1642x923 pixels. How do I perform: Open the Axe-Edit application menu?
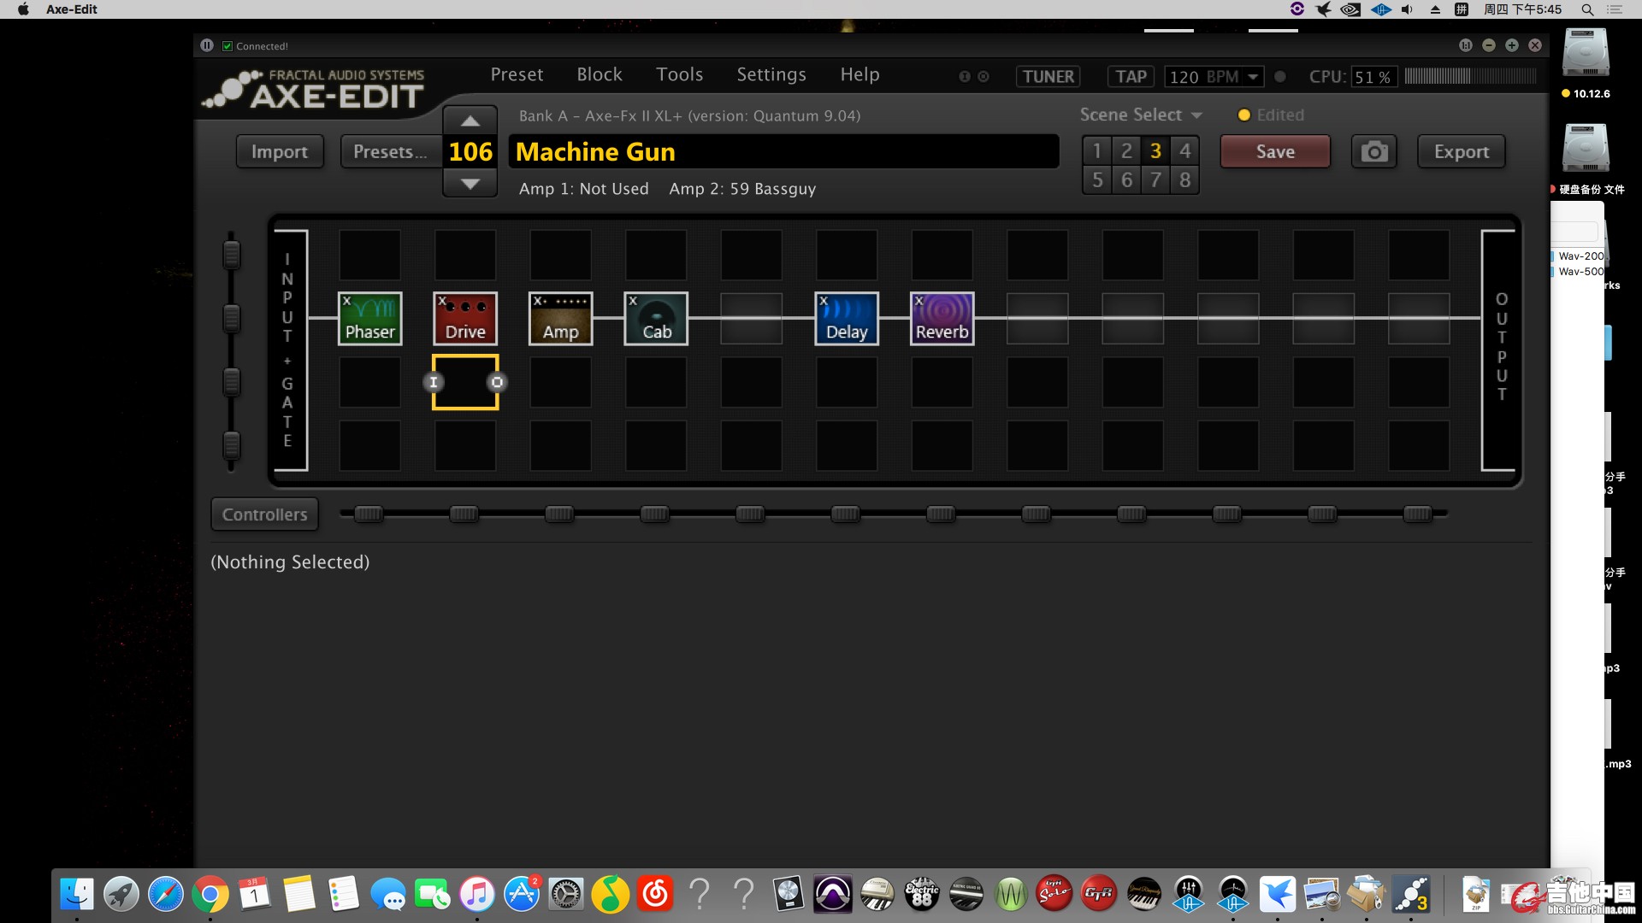click(x=72, y=9)
